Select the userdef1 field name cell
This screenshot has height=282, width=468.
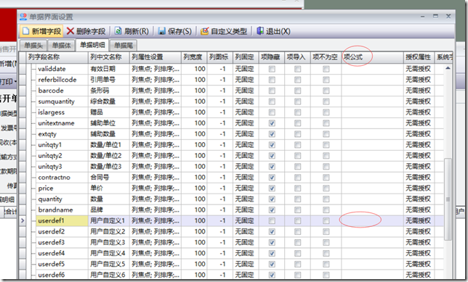(62, 220)
